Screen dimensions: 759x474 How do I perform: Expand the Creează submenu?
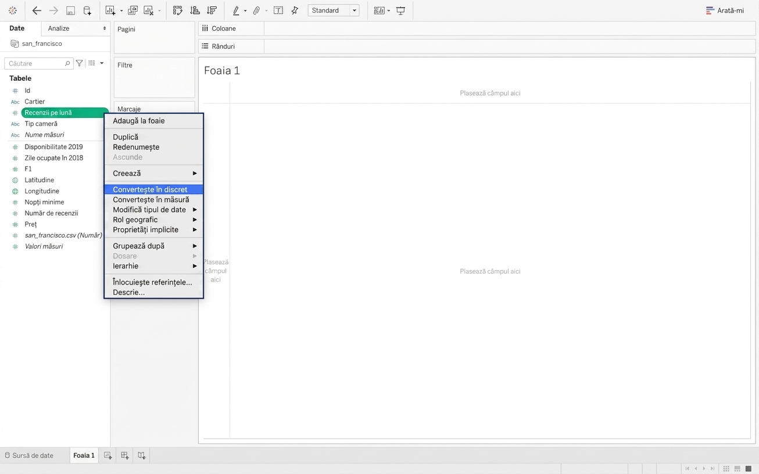[154, 173]
